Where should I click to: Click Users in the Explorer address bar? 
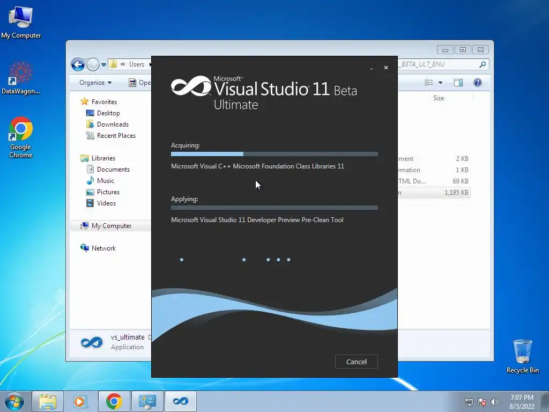tap(137, 64)
